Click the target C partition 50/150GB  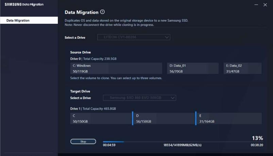101,118
